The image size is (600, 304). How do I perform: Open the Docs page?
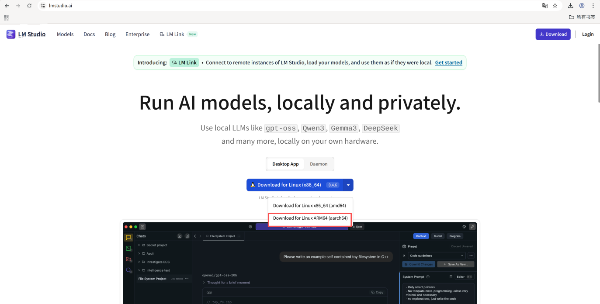(89, 34)
